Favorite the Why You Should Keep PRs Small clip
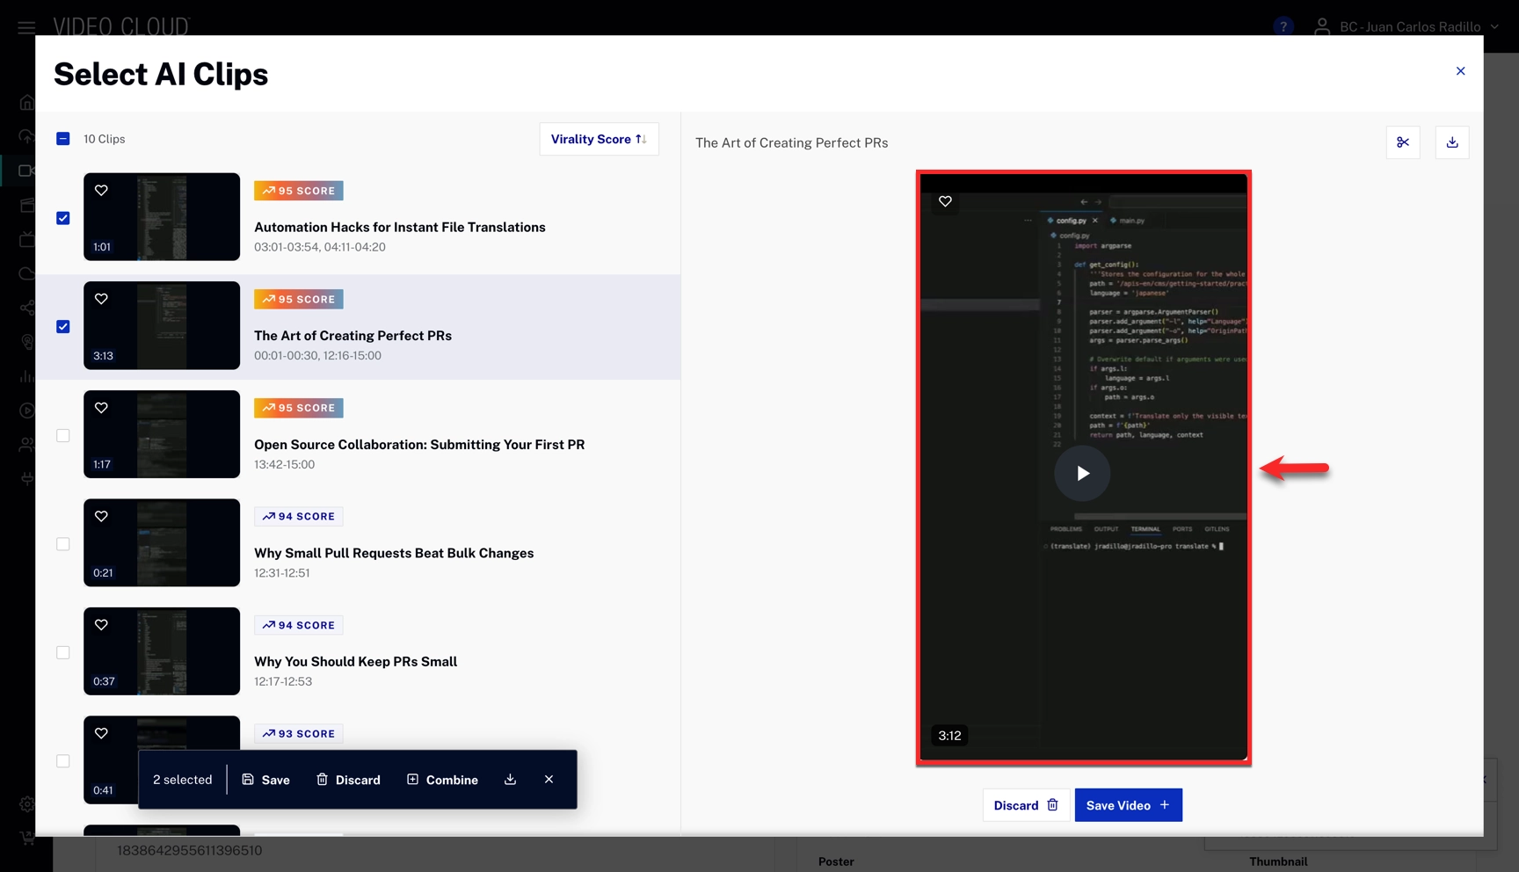Image resolution: width=1519 pixels, height=872 pixels. (102, 625)
